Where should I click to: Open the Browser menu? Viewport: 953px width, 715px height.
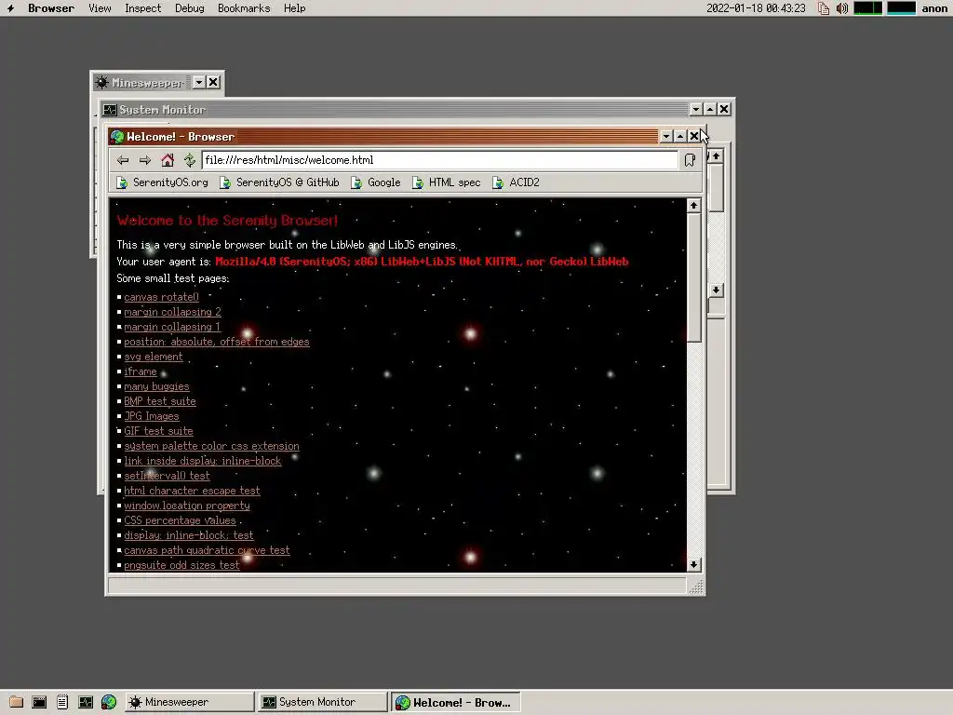(x=51, y=7)
